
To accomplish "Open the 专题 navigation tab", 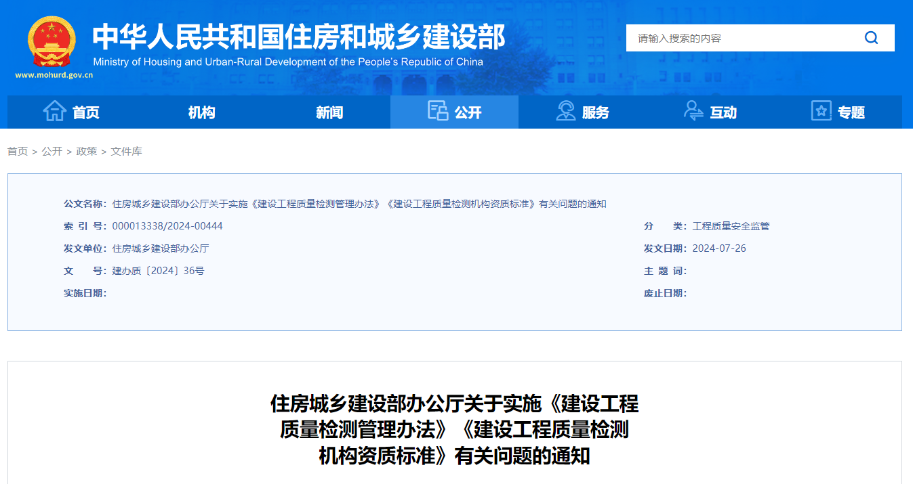I will tap(838, 112).
